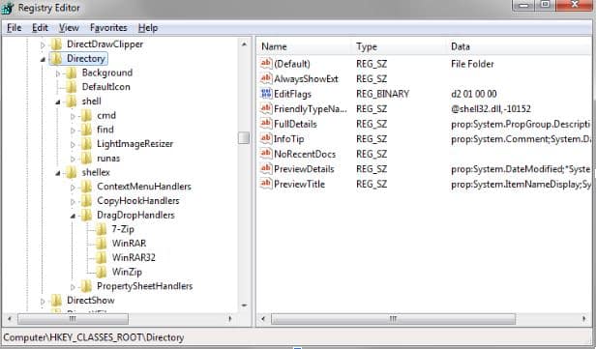This screenshot has height=349, width=596.
Task: Expand the ContextMenuHandlers key
Action: (x=73, y=188)
